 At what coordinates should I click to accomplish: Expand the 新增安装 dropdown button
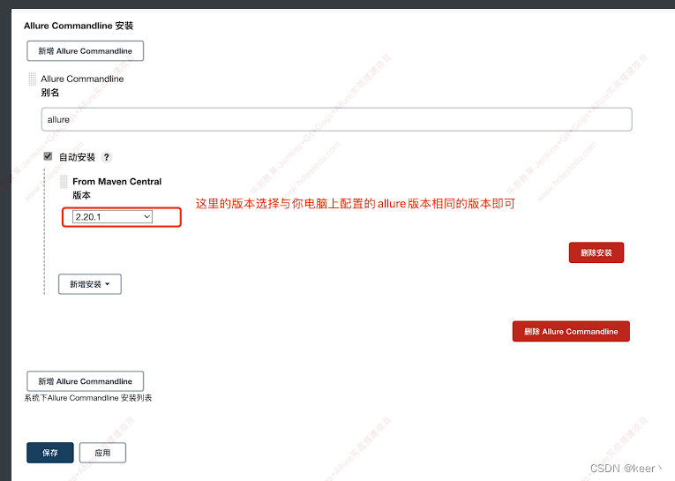90,284
